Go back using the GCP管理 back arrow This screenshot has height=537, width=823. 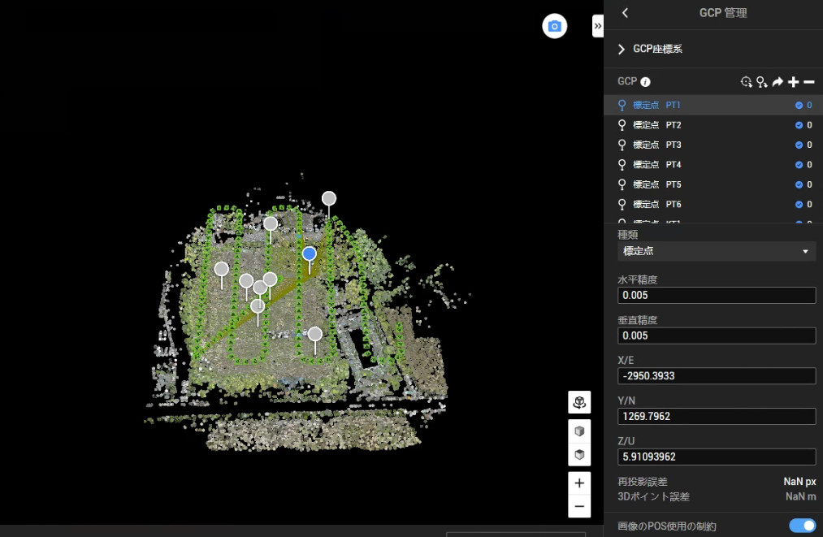[625, 13]
